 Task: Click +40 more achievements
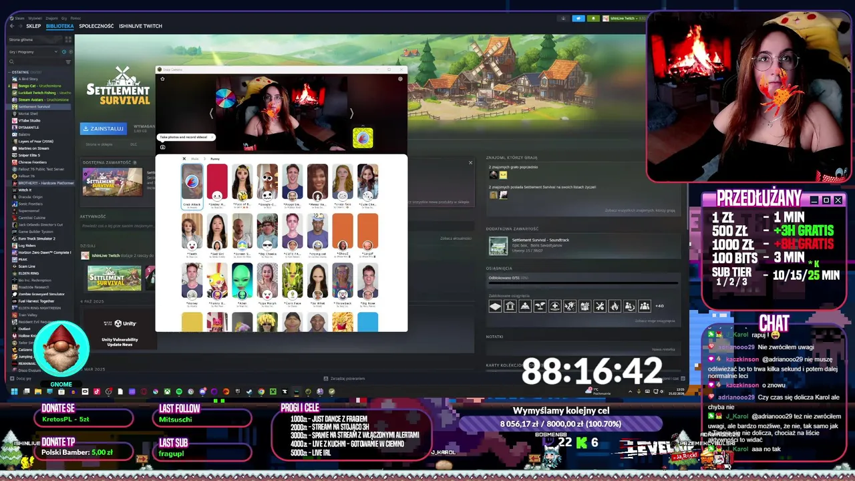pyautogui.click(x=659, y=306)
